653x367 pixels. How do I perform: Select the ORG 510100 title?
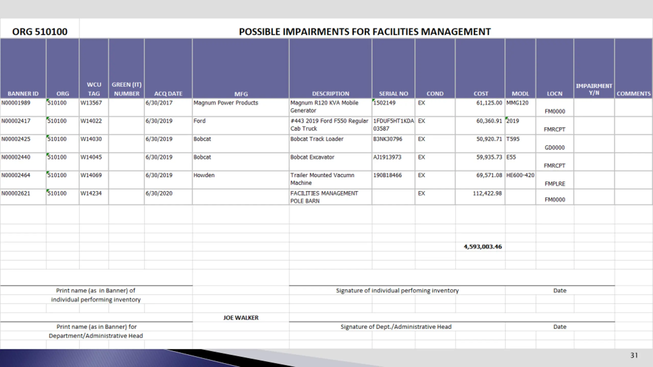point(40,32)
